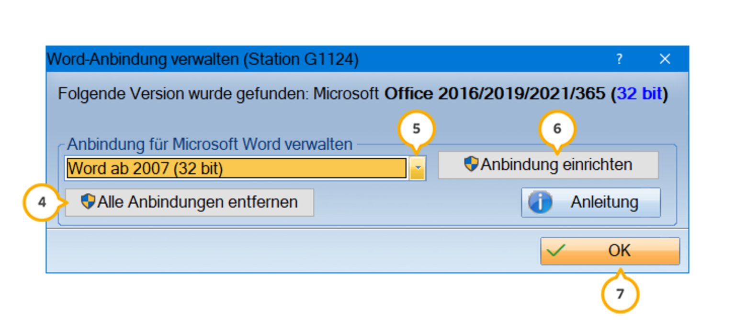Click 'Alle Anbindungen entfernen' button
The height and width of the screenshot is (320, 736).
pyautogui.click(x=190, y=202)
